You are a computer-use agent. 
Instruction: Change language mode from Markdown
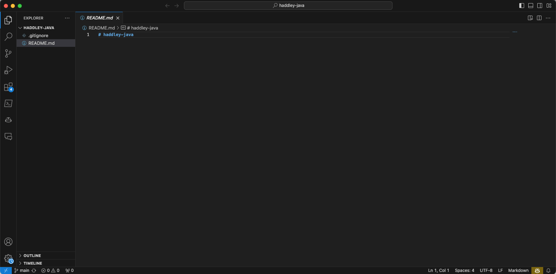click(518, 271)
